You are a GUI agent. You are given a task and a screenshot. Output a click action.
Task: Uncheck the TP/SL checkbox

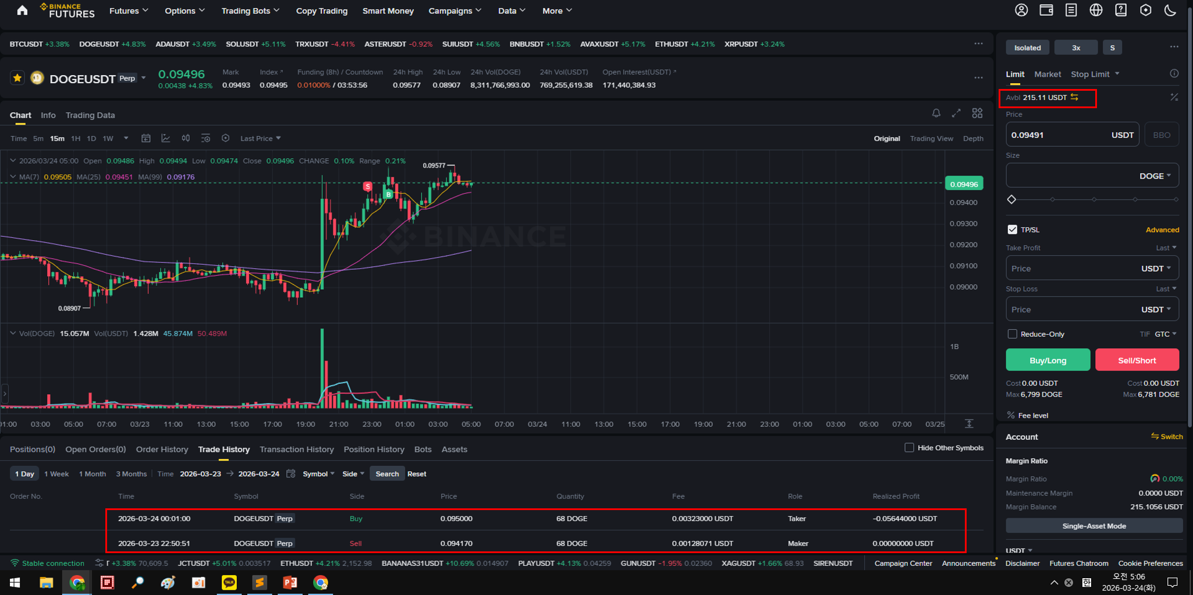point(1012,229)
